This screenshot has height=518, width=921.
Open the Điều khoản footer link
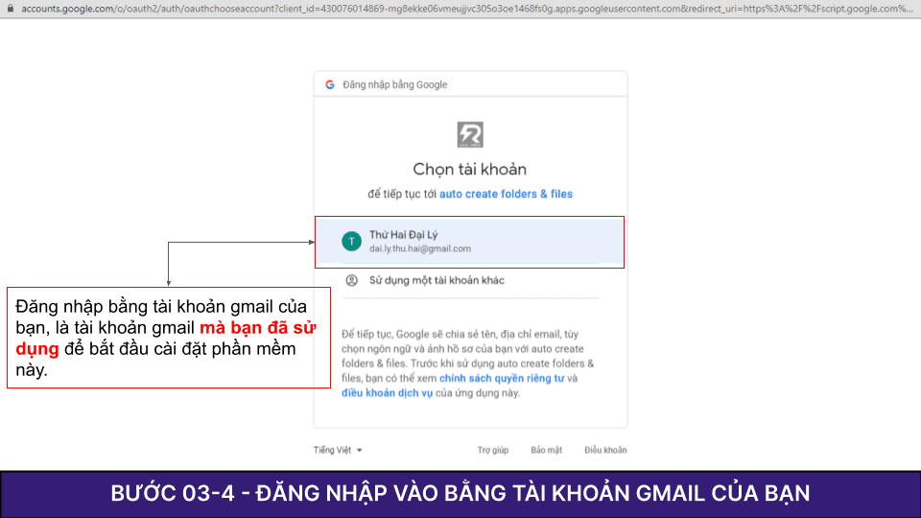point(604,450)
